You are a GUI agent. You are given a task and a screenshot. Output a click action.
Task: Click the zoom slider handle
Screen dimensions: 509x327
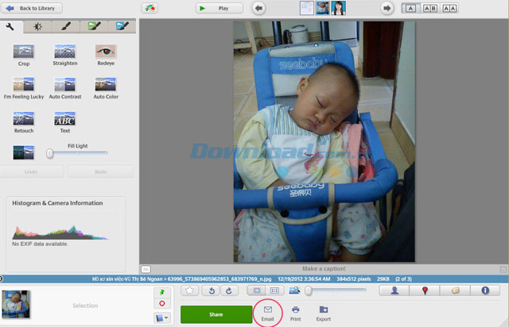[x=309, y=291]
